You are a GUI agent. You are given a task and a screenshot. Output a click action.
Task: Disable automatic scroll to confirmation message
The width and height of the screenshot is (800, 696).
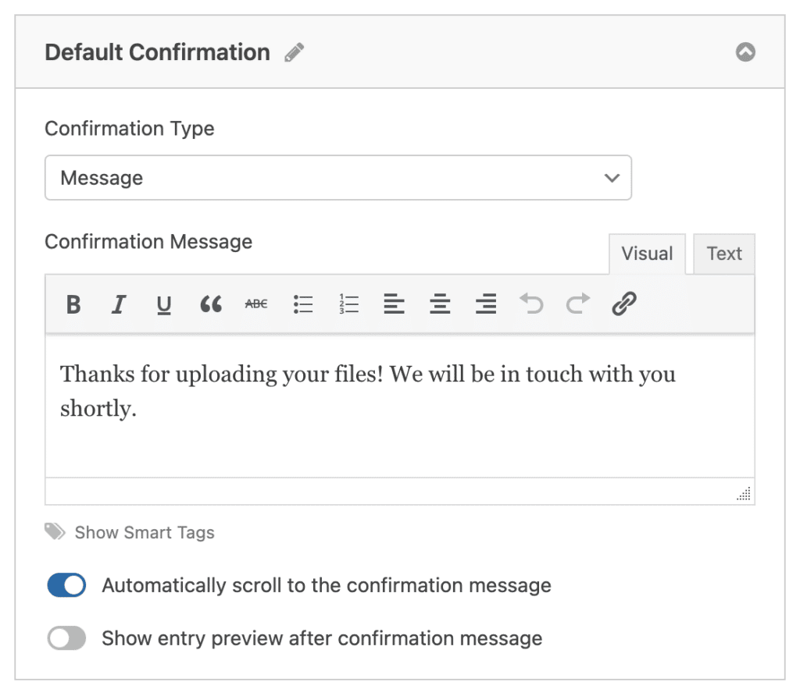pyautogui.click(x=66, y=584)
